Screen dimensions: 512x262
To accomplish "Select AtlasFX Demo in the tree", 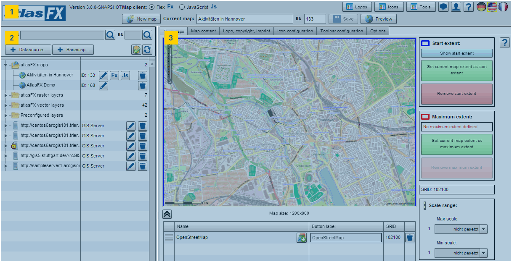I will coord(41,85).
